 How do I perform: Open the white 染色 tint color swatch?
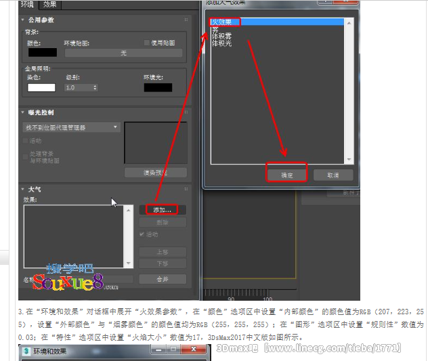(x=41, y=87)
